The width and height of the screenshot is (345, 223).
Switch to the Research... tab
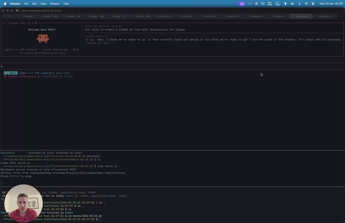325,16
